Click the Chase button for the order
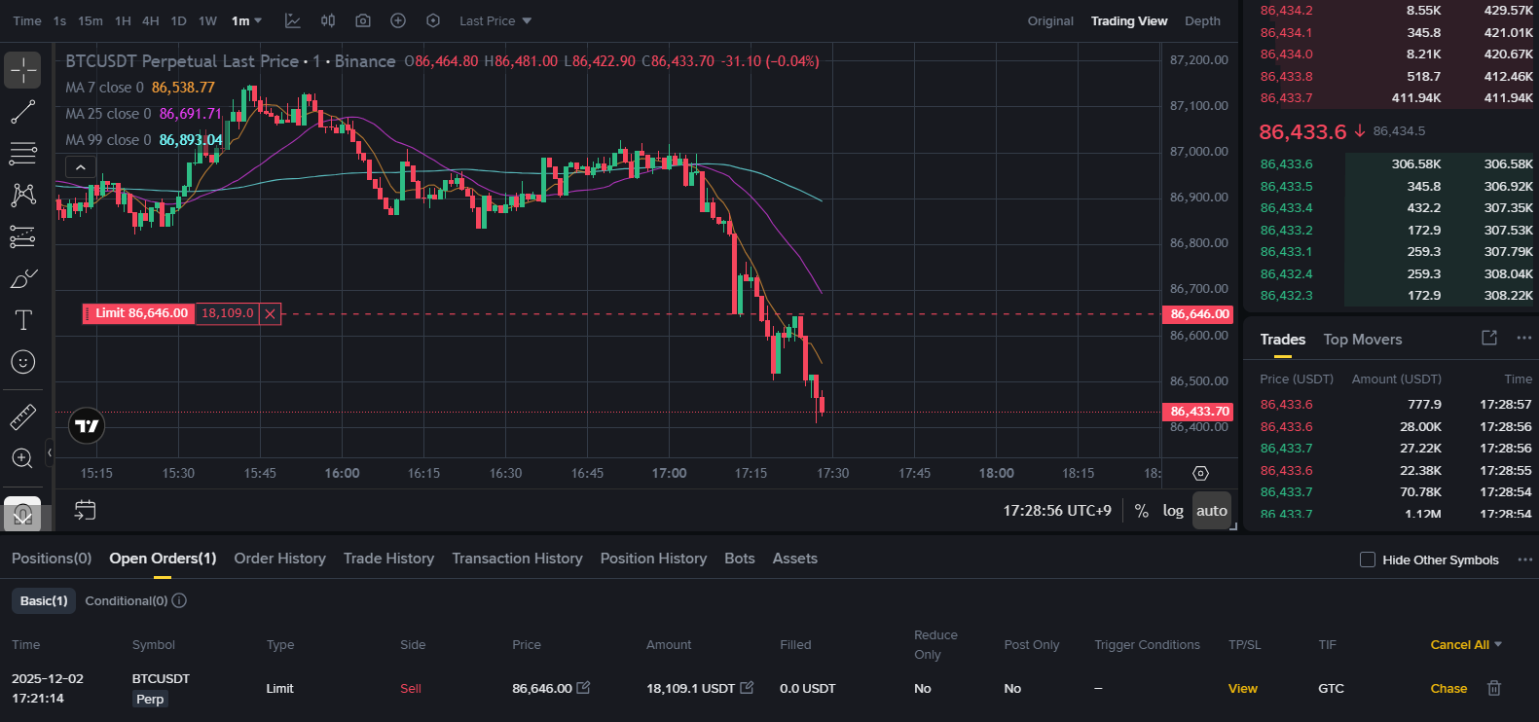Viewport: 1539px width, 722px height. click(x=1448, y=688)
